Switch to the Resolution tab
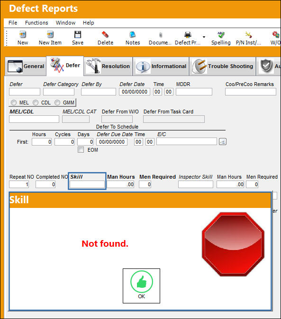The height and width of the screenshot is (319, 281). click(109, 66)
